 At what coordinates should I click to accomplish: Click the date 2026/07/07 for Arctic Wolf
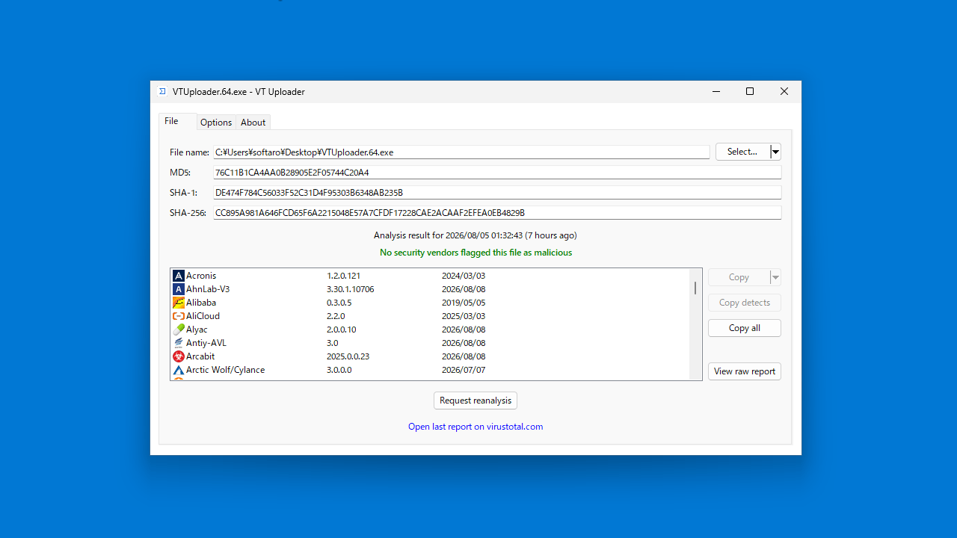click(x=464, y=370)
